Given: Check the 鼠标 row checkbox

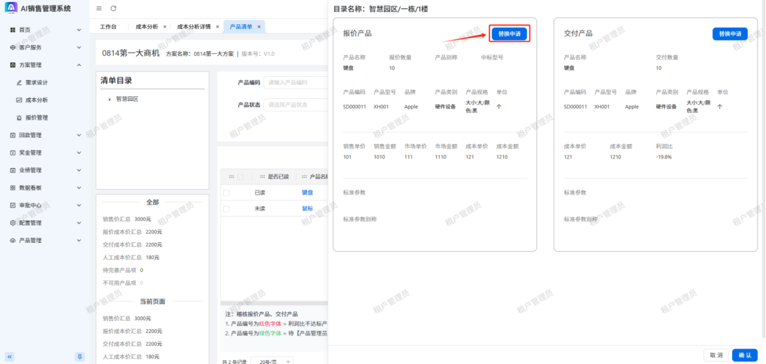Looking at the screenshot, I should (x=226, y=208).
